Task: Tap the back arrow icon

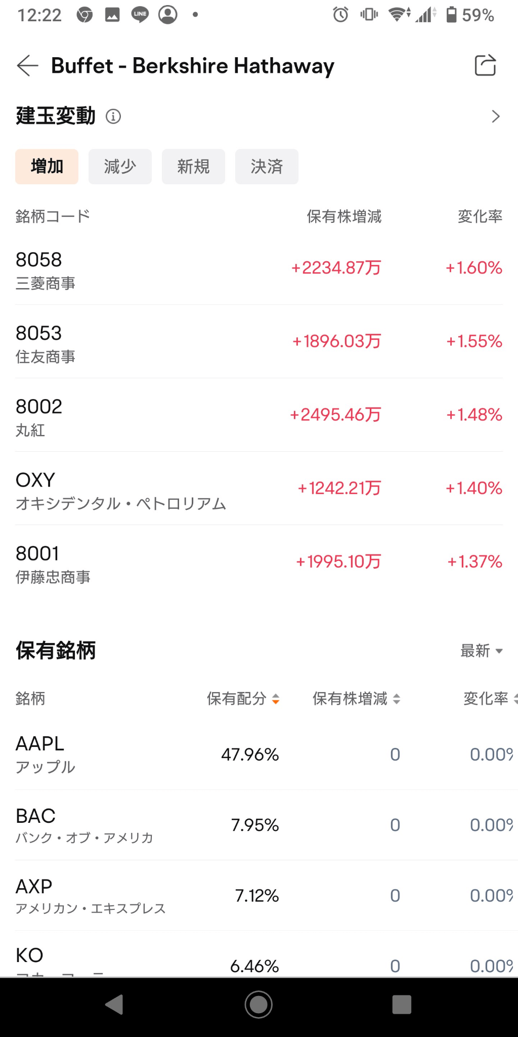Action: point(28,66)
